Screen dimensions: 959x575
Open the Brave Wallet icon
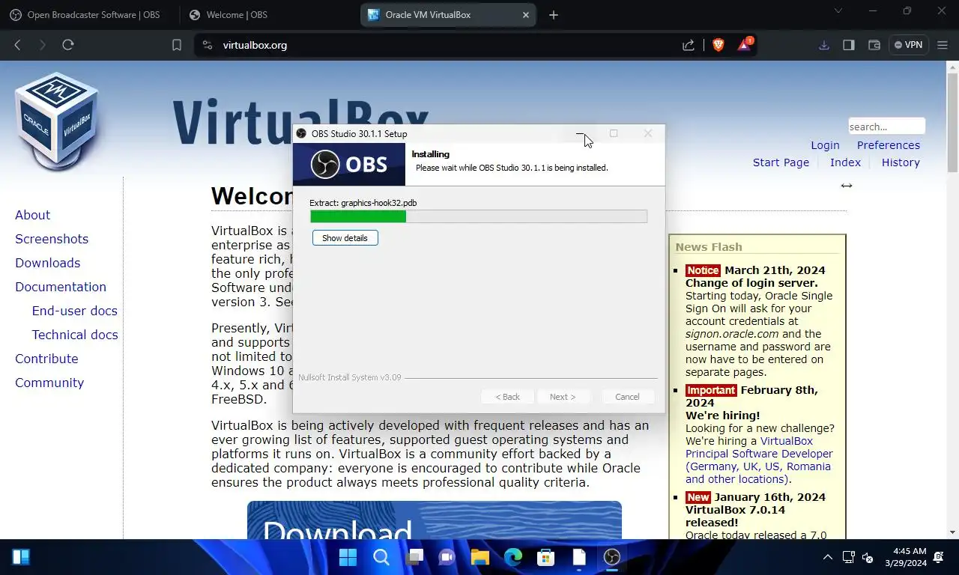874,45
